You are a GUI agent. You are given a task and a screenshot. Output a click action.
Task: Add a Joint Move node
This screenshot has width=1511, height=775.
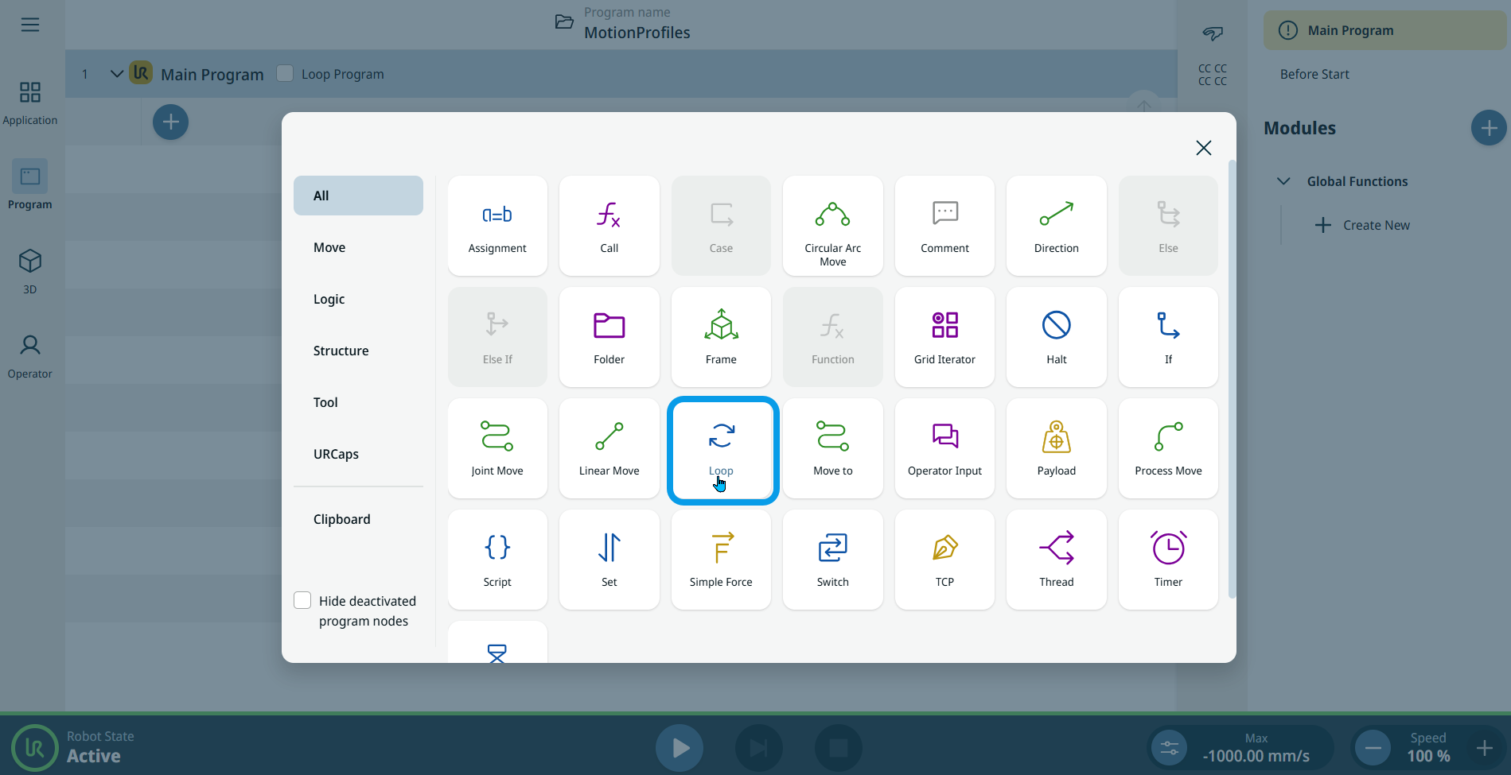click(x=497, y=449)
